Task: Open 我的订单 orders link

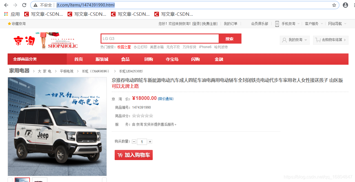Action: click(230, 24)
